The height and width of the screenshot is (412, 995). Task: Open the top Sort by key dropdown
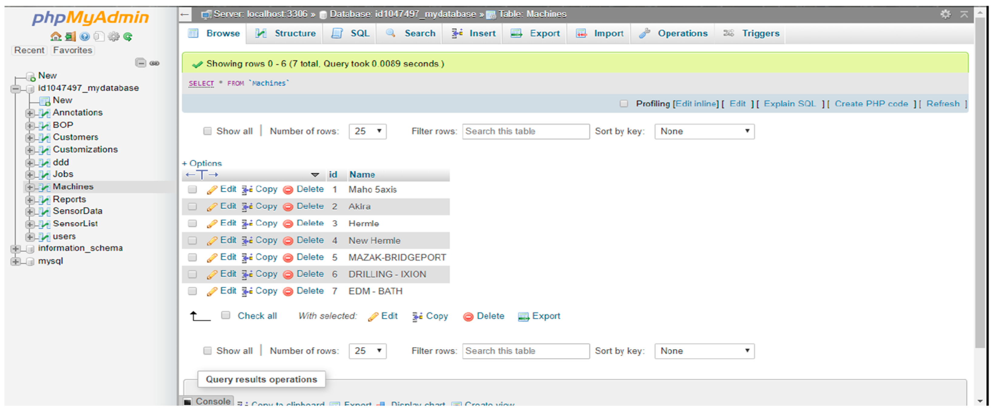(x=704, y=131)
